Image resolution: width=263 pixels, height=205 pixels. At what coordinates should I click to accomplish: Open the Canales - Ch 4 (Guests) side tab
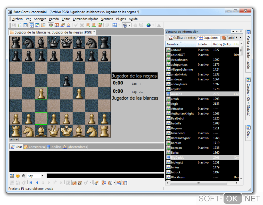248,99
